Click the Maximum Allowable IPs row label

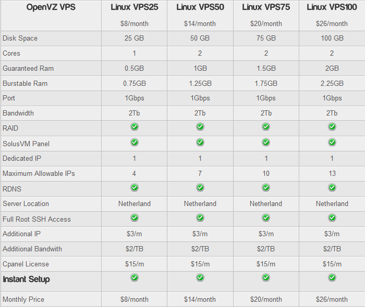(39, 173)
